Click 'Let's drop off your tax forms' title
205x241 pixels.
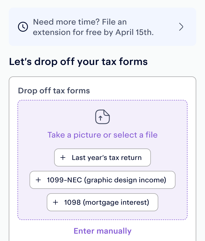[78, 62]
